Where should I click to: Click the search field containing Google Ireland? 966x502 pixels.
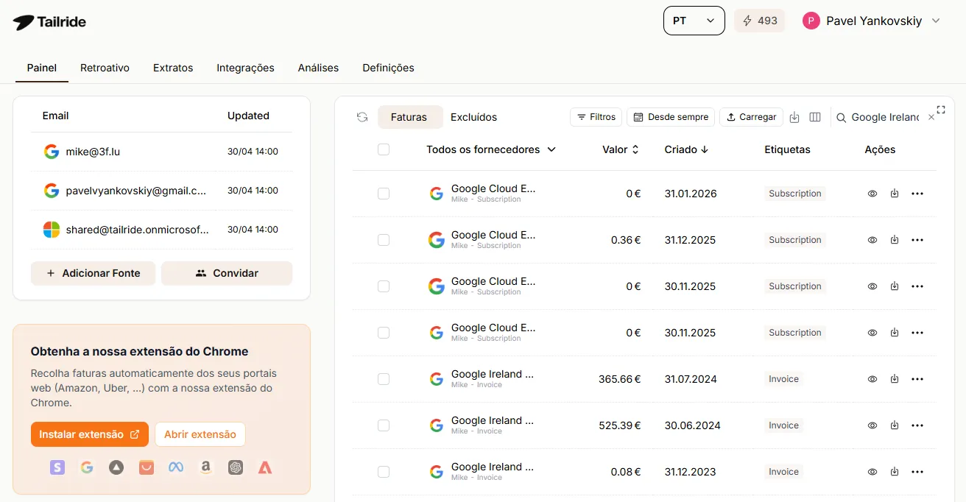[885, 117]
